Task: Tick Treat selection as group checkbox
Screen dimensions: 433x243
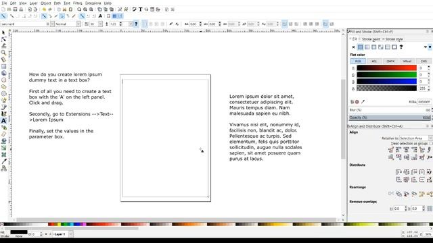Action: click(x=432, y=144)
